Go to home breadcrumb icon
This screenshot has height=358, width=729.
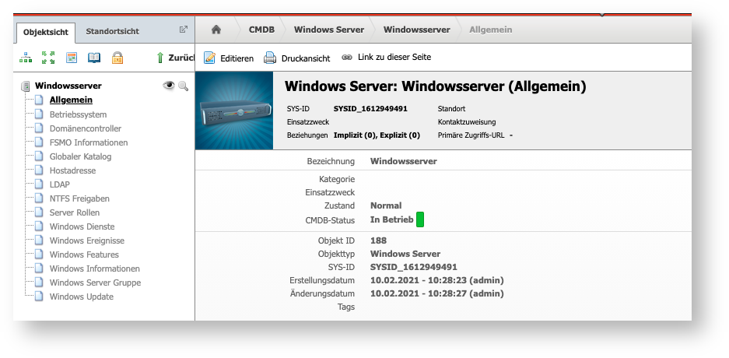(216, 30)
